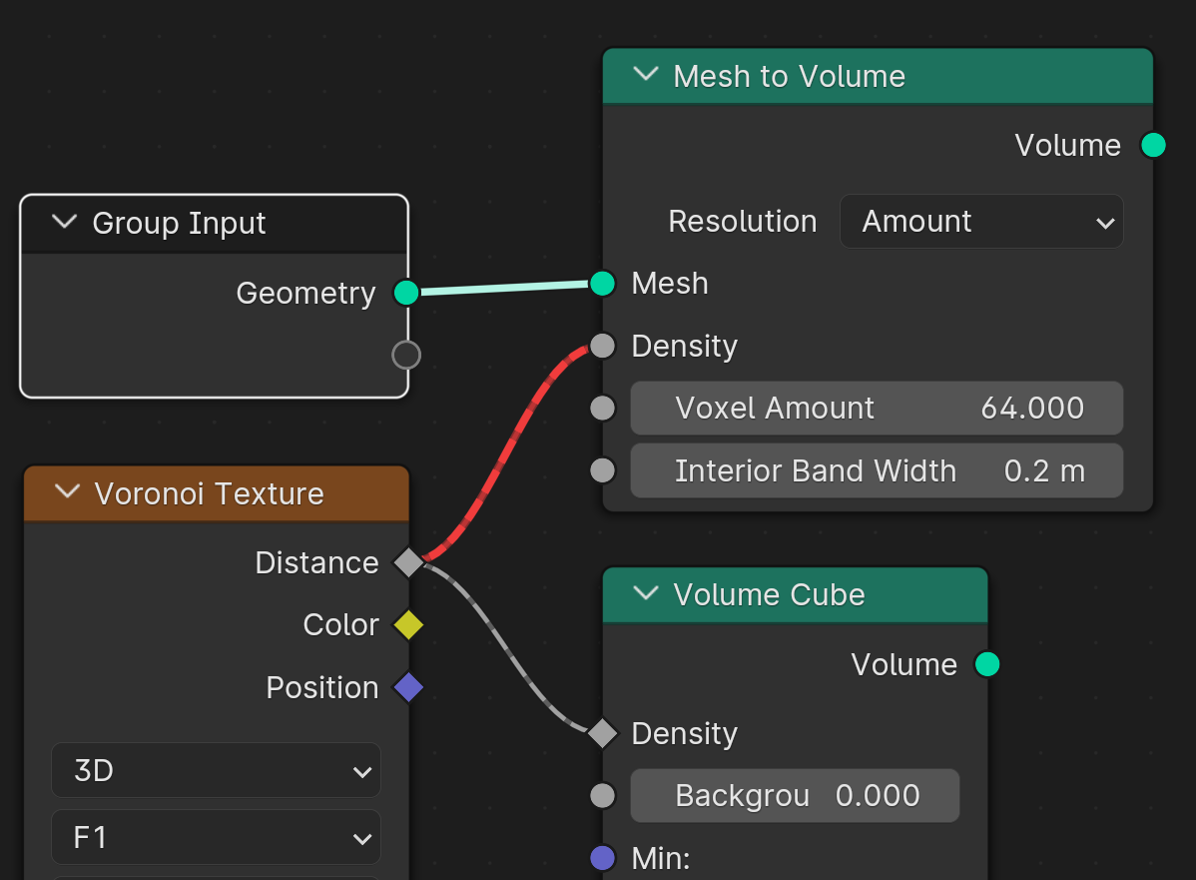Open the F1 feature dropdown

pos(216,837)
